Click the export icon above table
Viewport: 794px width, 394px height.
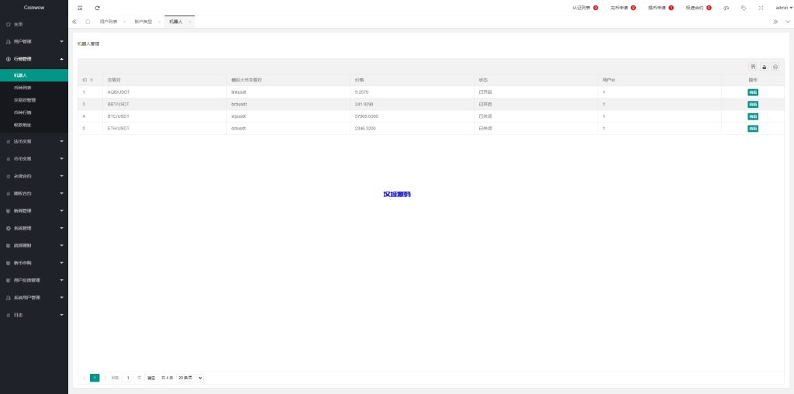[764, 67]
